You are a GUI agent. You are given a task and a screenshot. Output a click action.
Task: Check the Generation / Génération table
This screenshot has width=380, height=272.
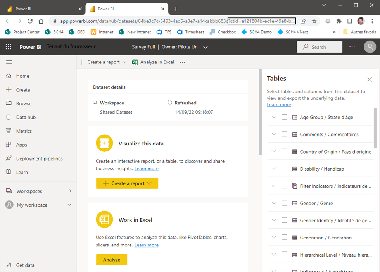[x=284, y=237]
